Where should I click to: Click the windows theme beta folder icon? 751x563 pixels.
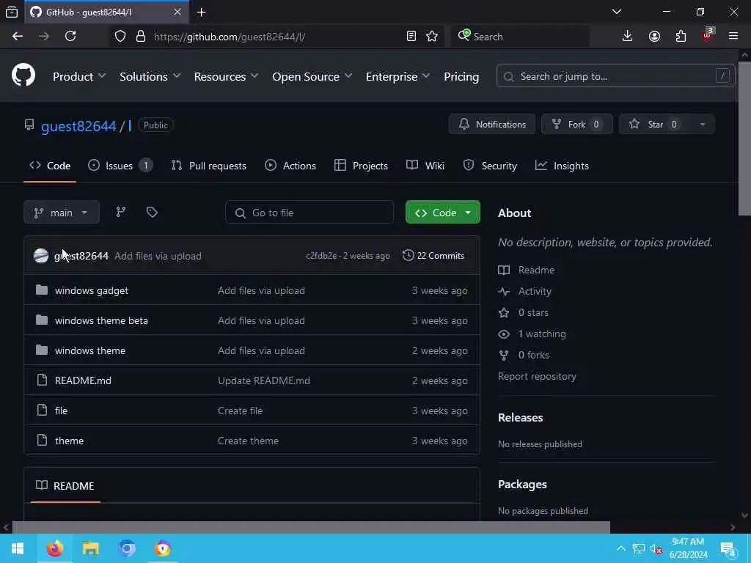pyautogui.click(x=42, y=320)
